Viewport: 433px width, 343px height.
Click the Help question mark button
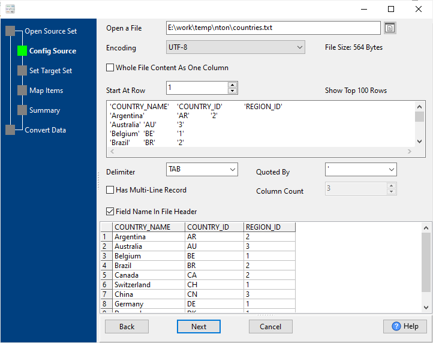click(x=404, y=326)
